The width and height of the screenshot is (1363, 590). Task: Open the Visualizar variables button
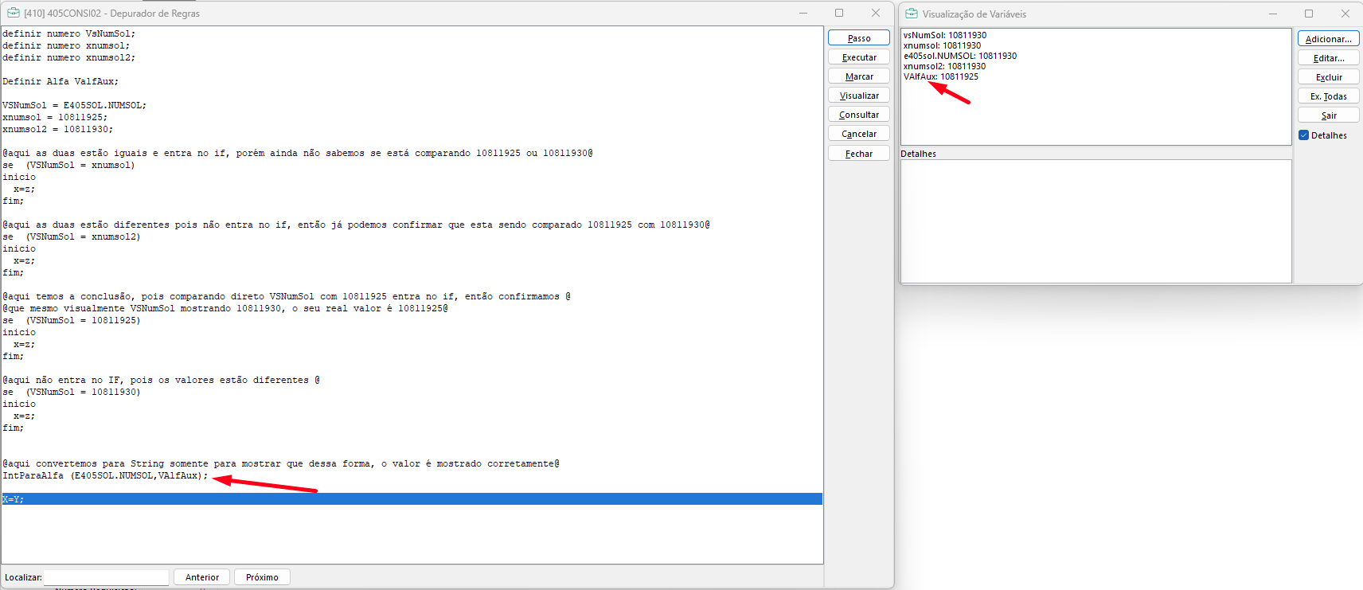(x=858, y=96)
